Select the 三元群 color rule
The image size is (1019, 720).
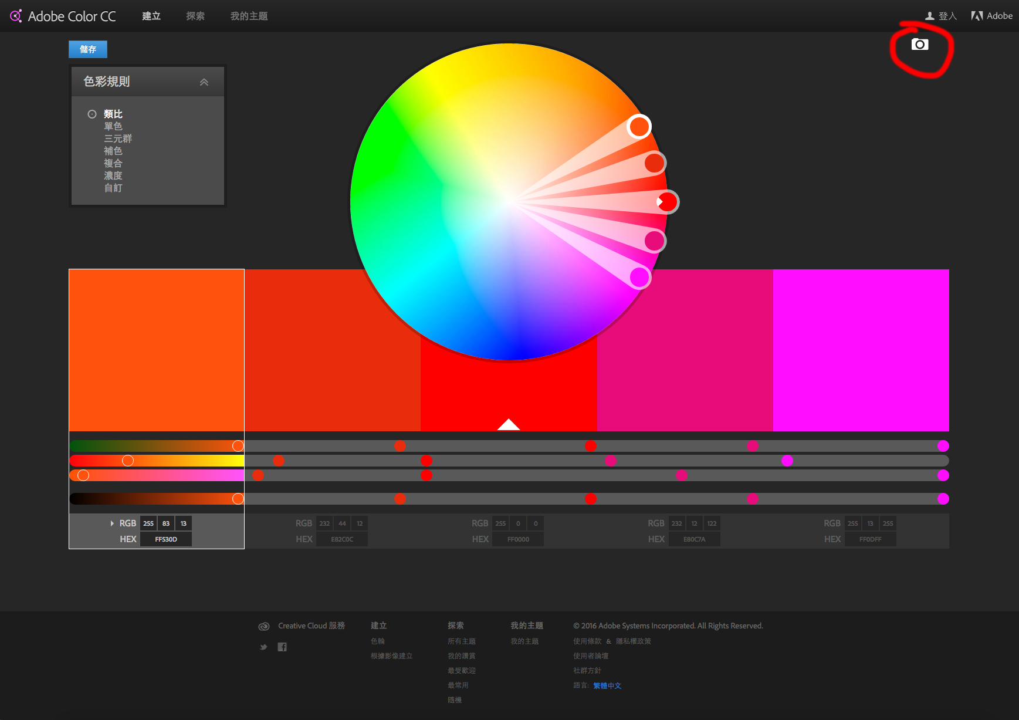pos(117,138)
